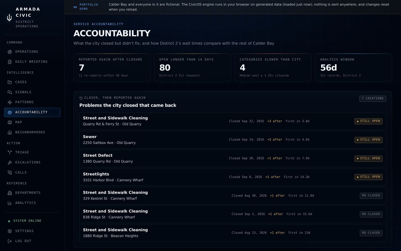Screen dimensions: 401x251
Task: Click the Map icon in sidebar
Action: click(x=10, y=122)
